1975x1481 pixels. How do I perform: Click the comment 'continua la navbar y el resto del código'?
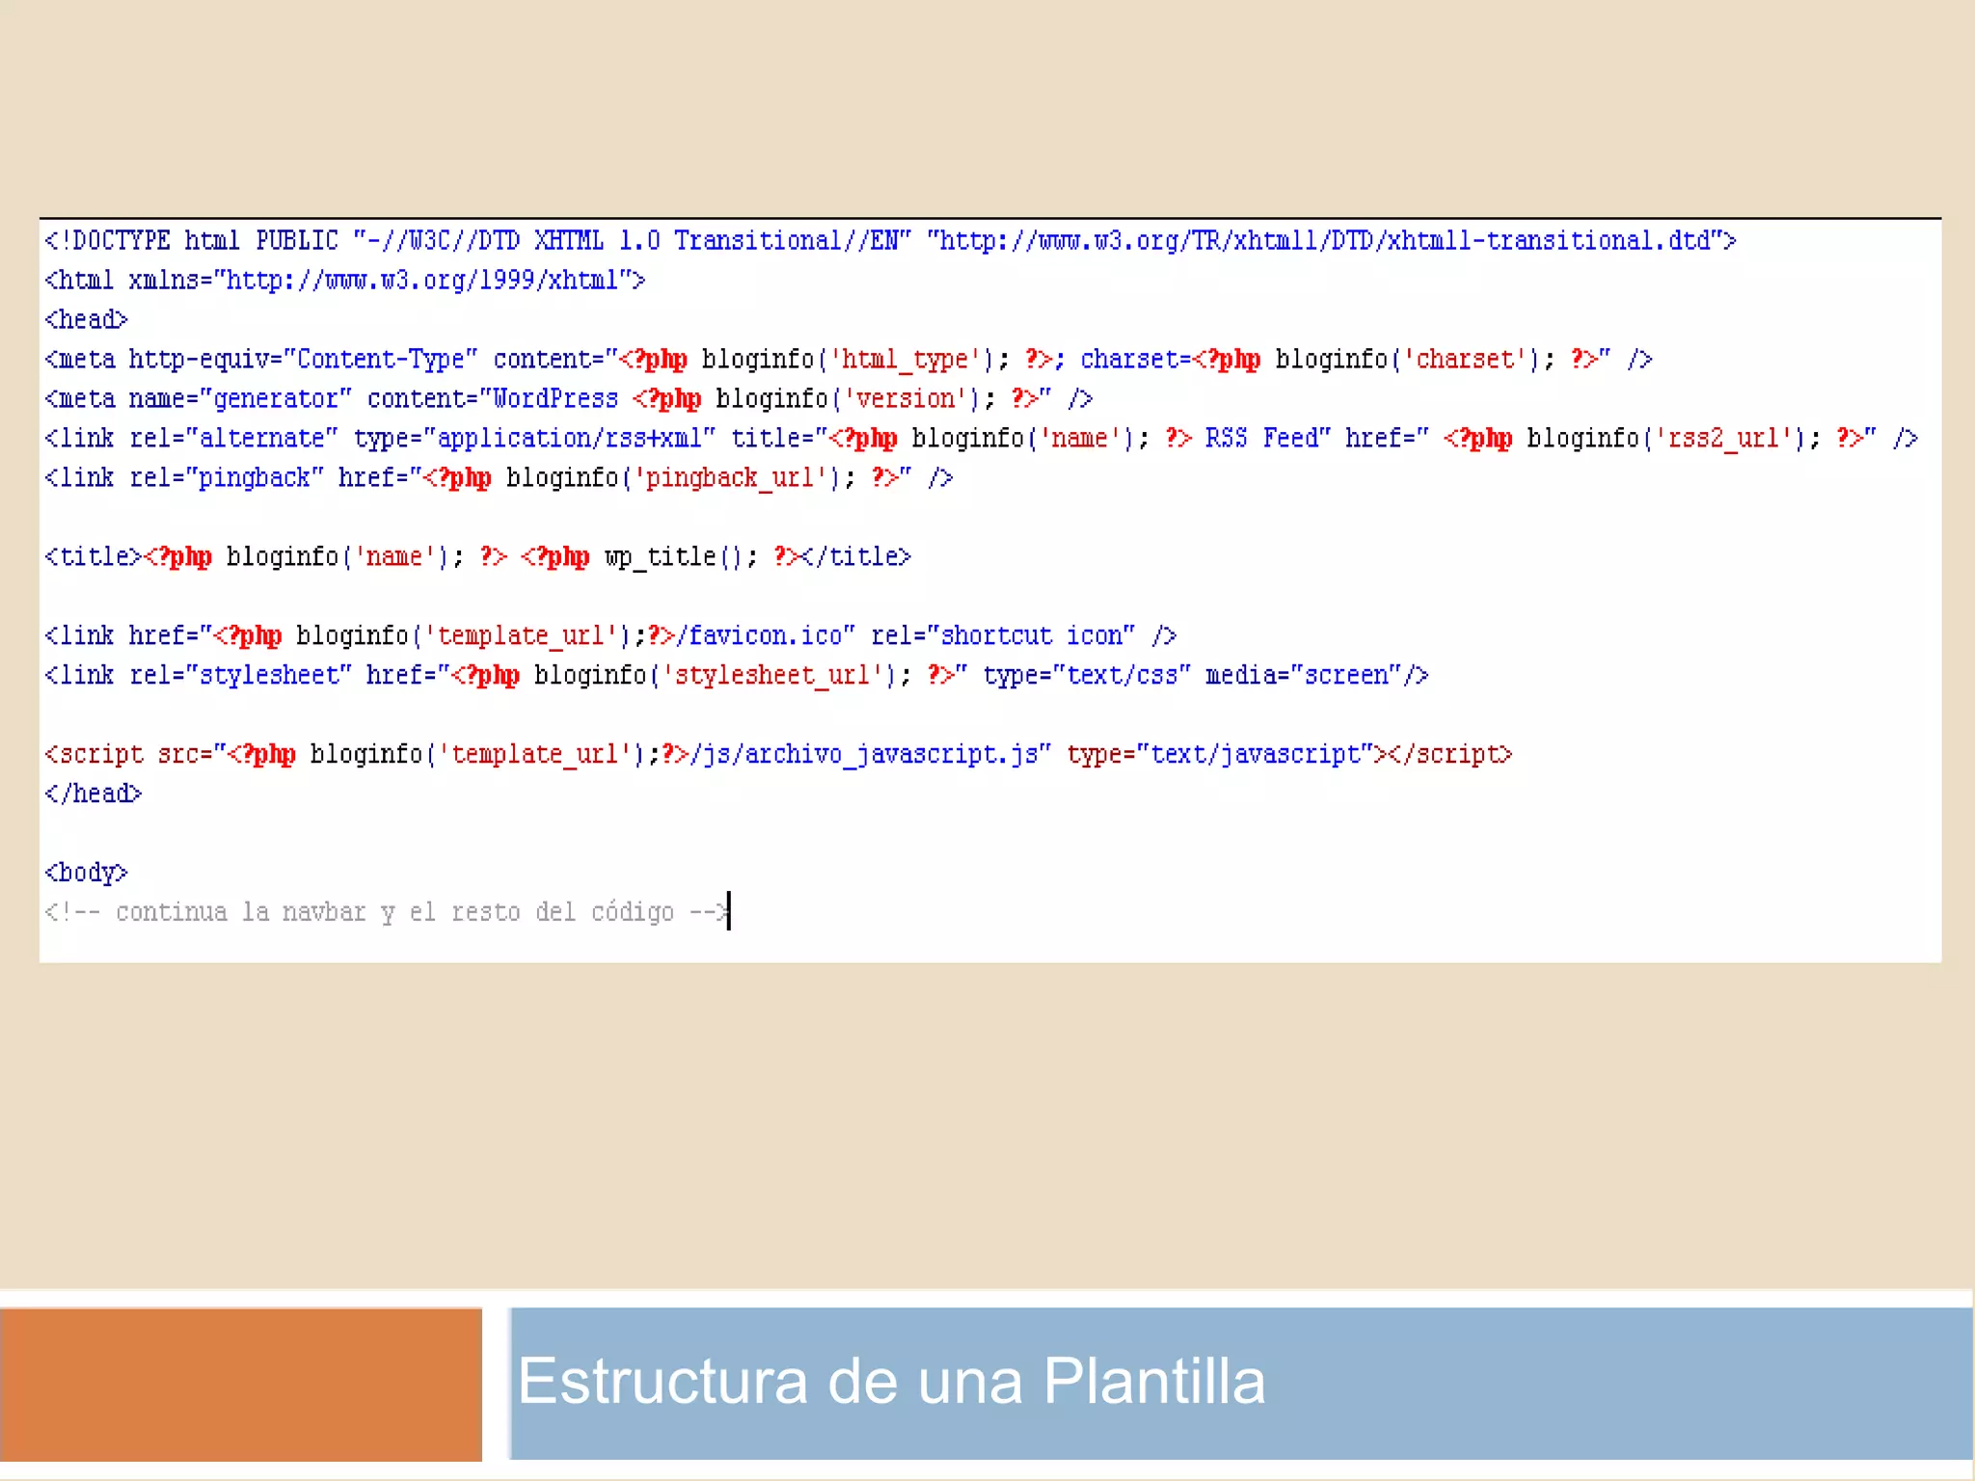(388, 912)
